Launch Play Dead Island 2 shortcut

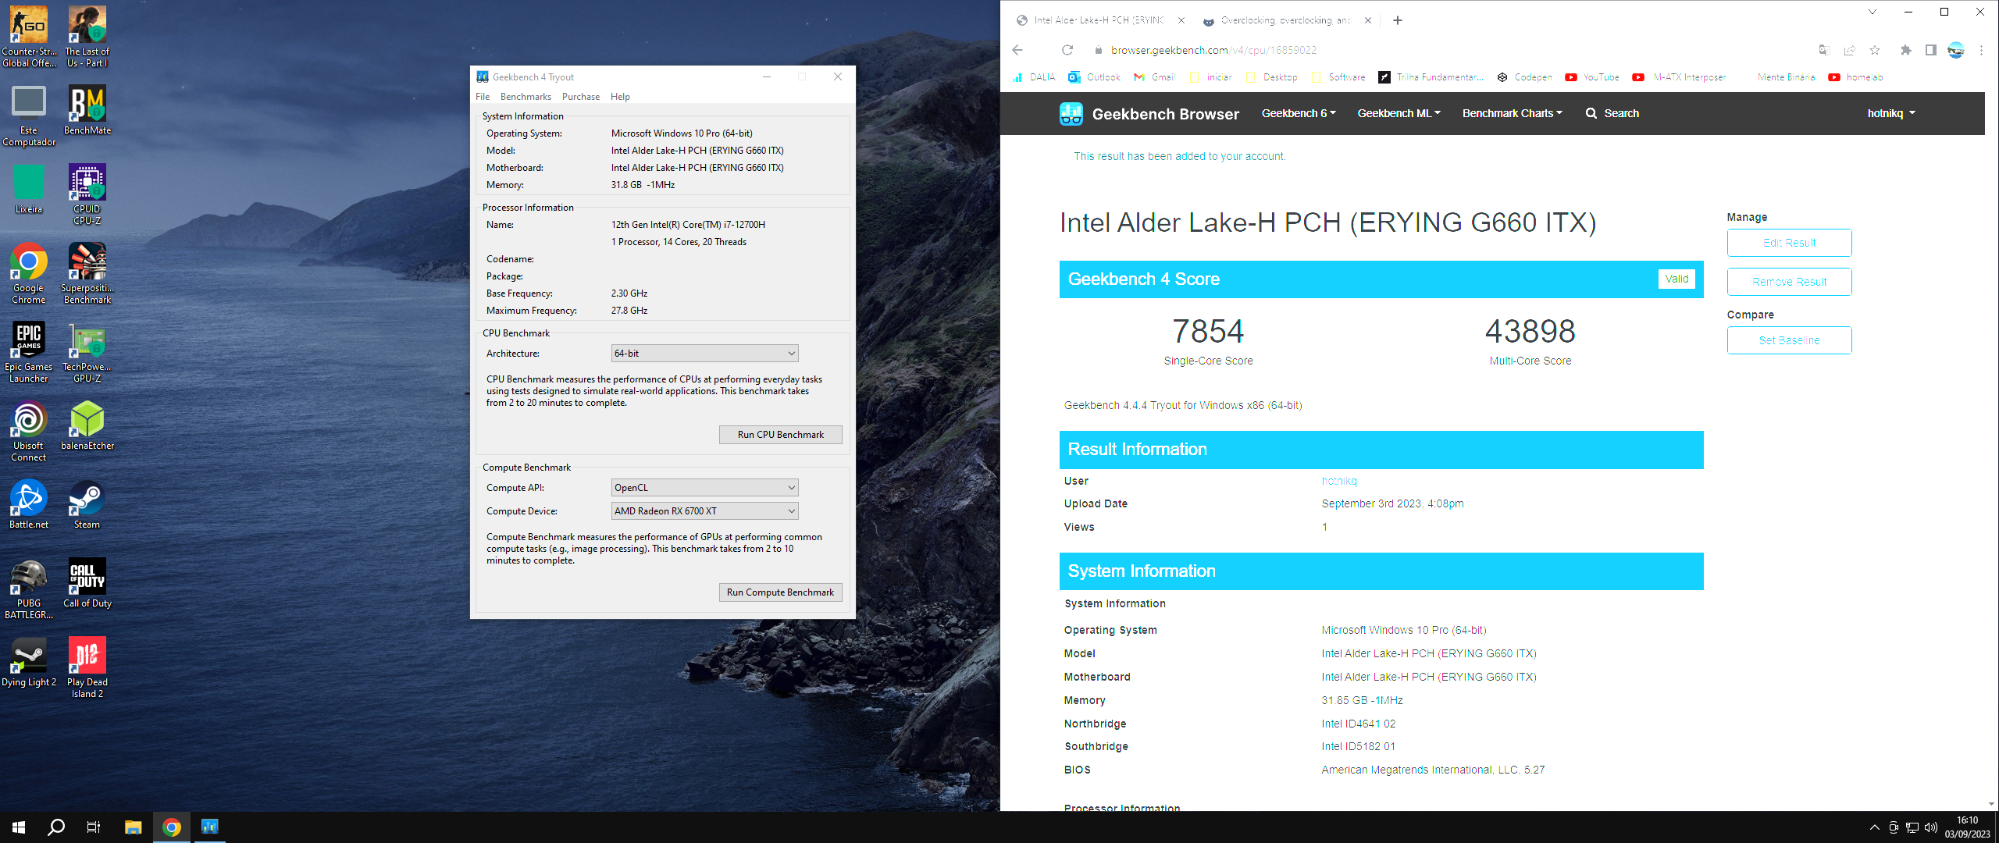(x=87, y=667)
